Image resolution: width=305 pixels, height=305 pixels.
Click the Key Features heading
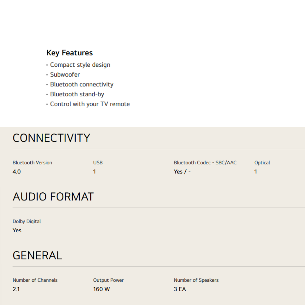[69, 53]
